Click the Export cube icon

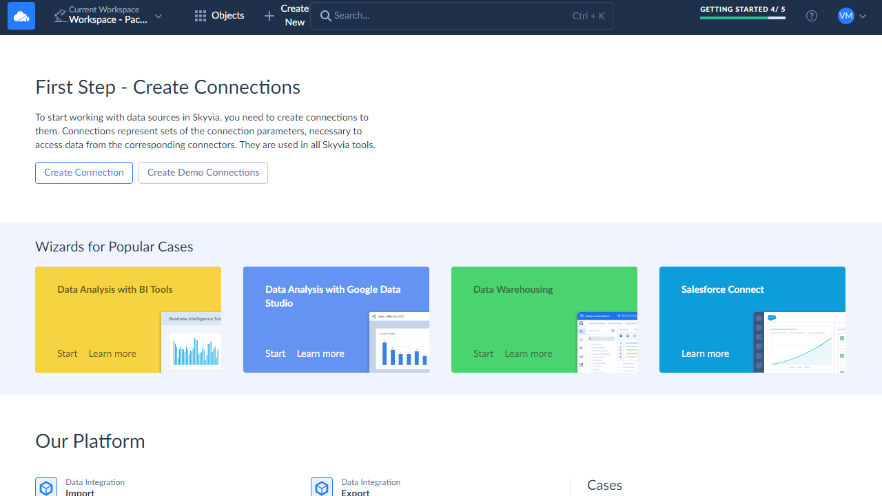coord(322,488)
